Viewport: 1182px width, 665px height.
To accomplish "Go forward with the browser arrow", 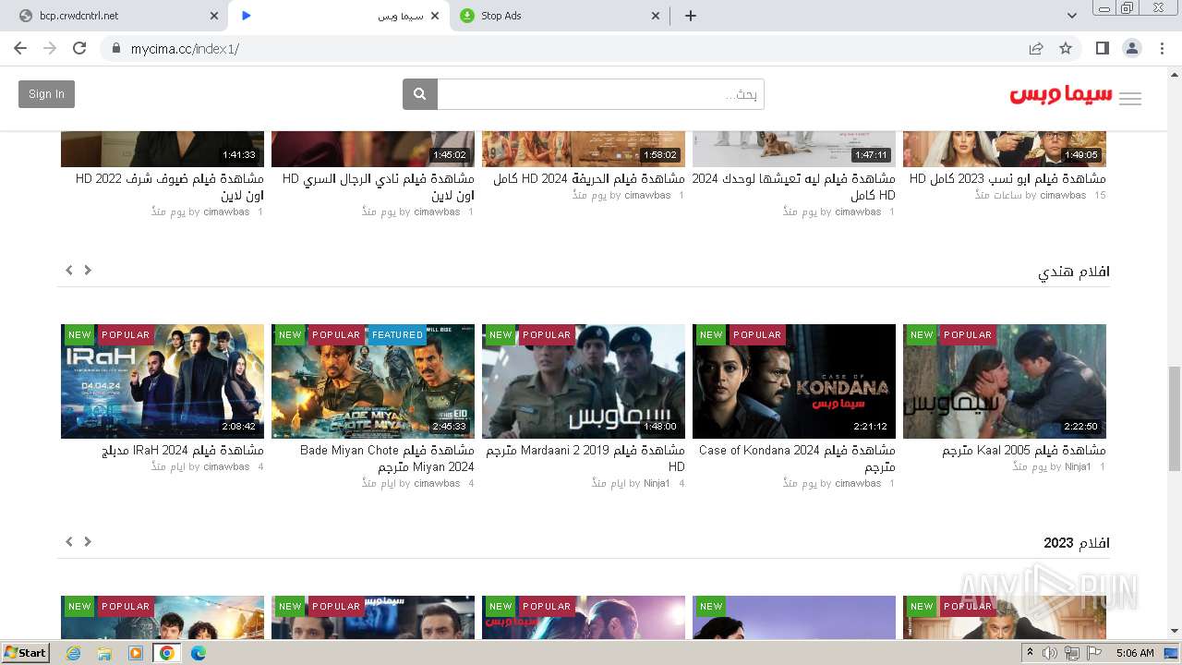I will click(50, 48).
